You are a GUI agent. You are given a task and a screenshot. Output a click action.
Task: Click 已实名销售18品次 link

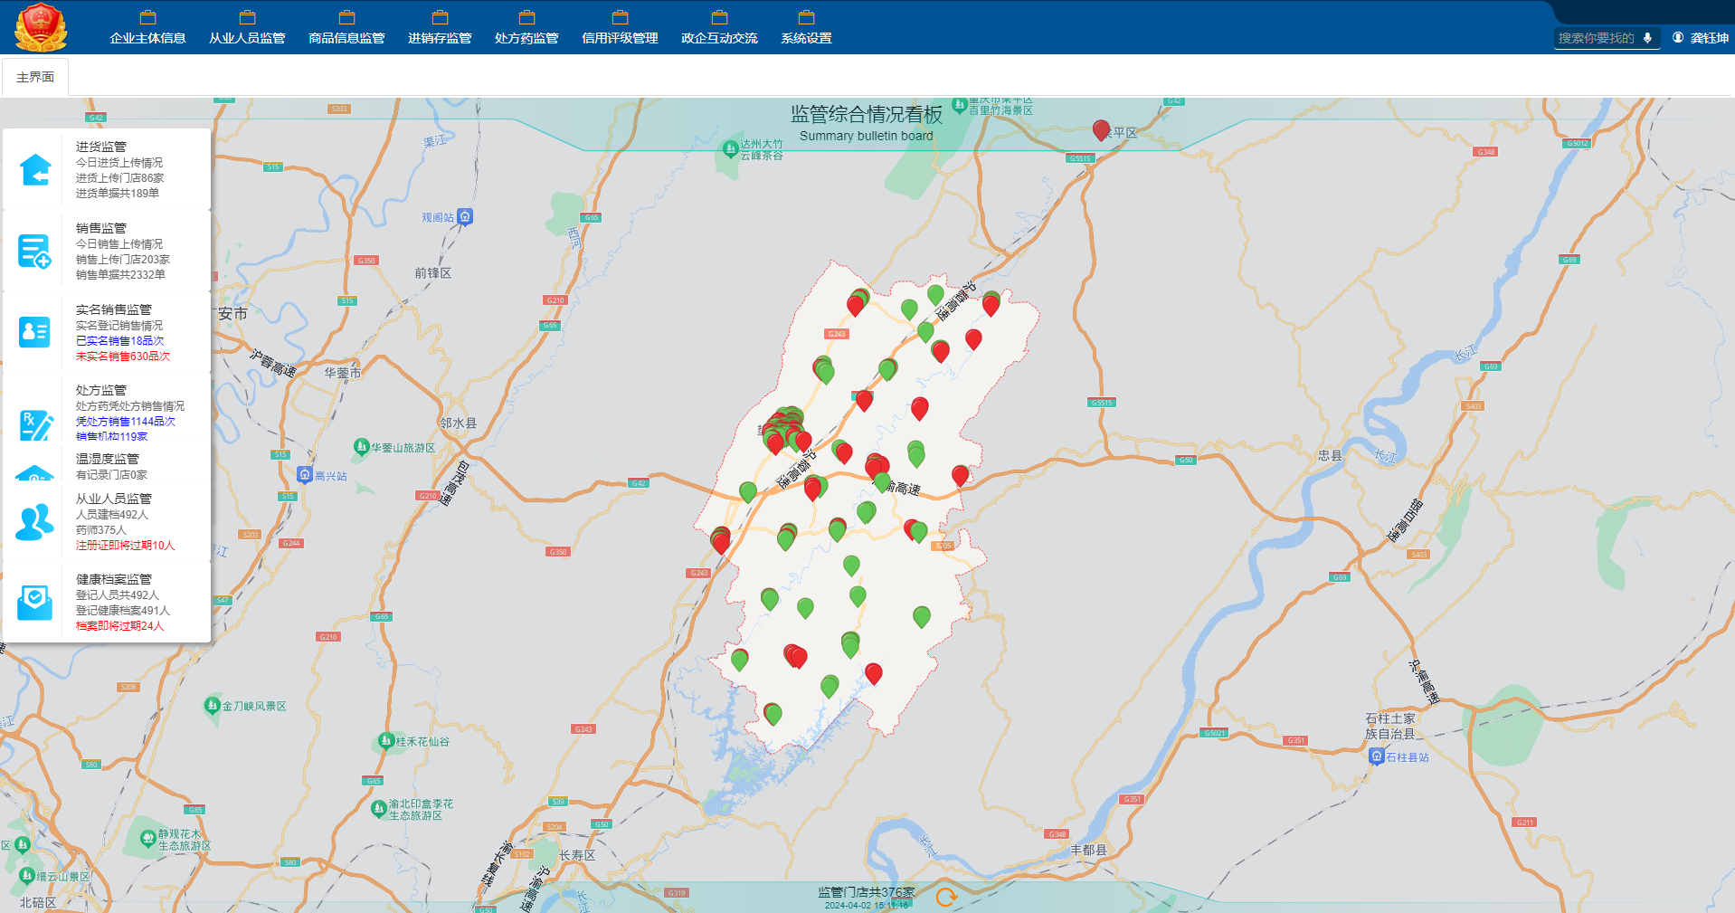tap(120, 341)
